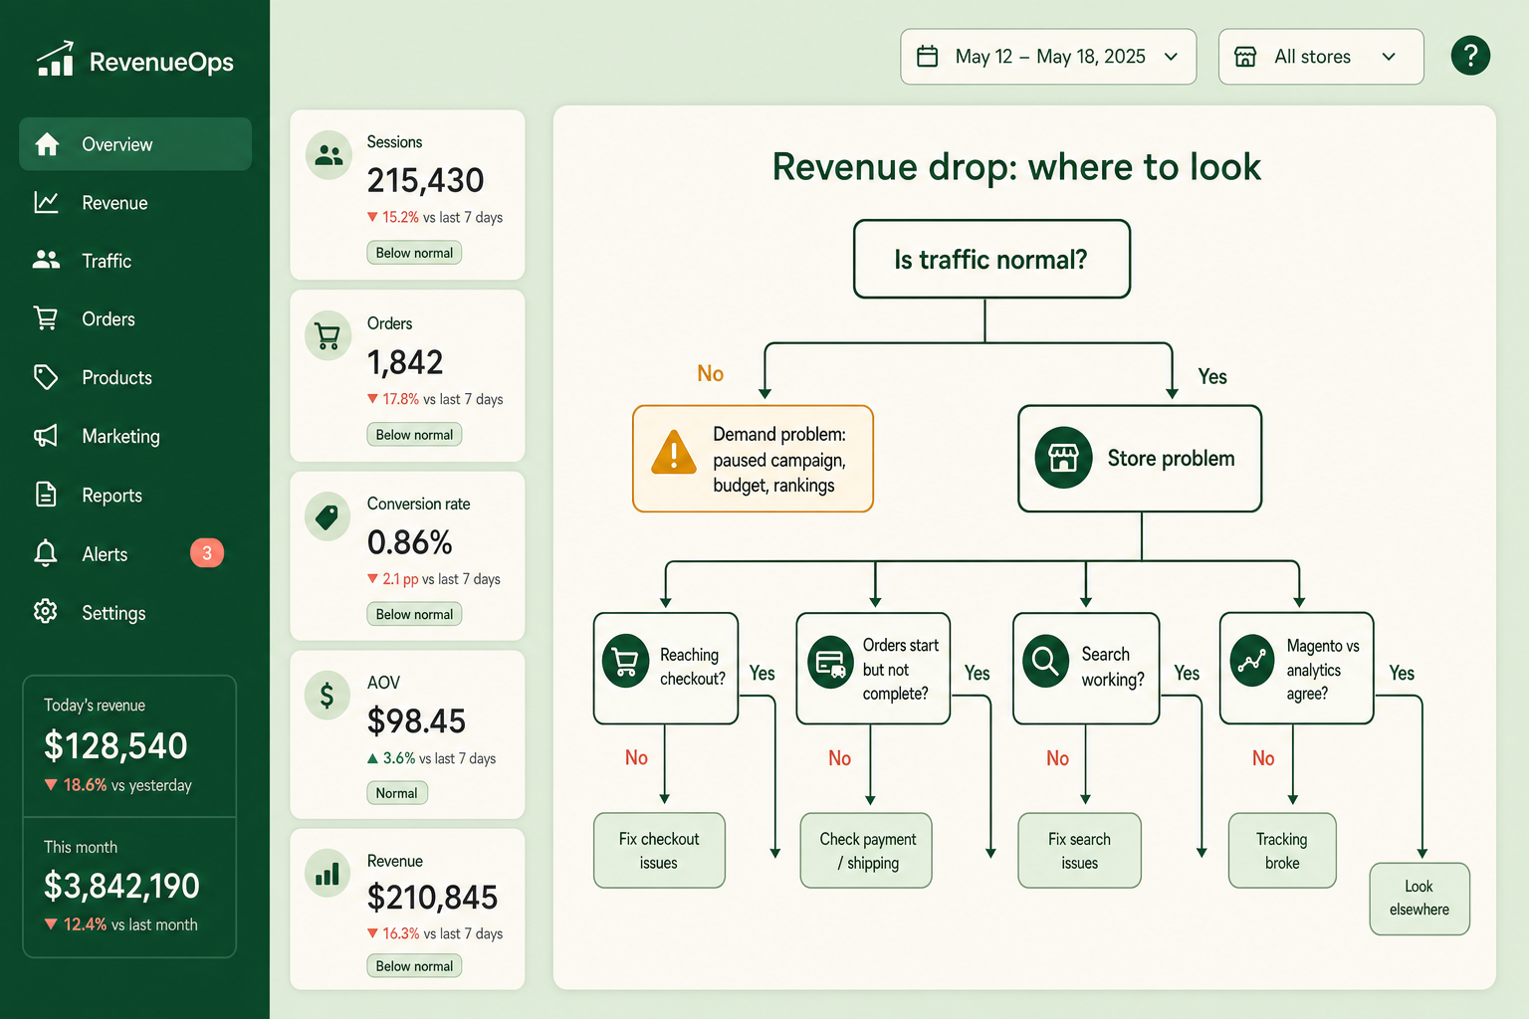Click the Demand problem description text
1529x1019 pixels.
[x=779, y=460]
